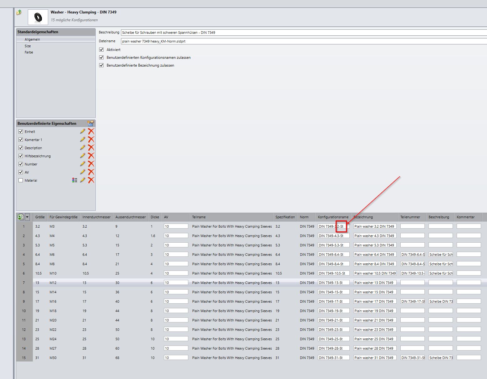Image resolution: width=487 pixels, height=379 pixels.
Task: Select row number 15 header for M30
Action: coord(24,358)
